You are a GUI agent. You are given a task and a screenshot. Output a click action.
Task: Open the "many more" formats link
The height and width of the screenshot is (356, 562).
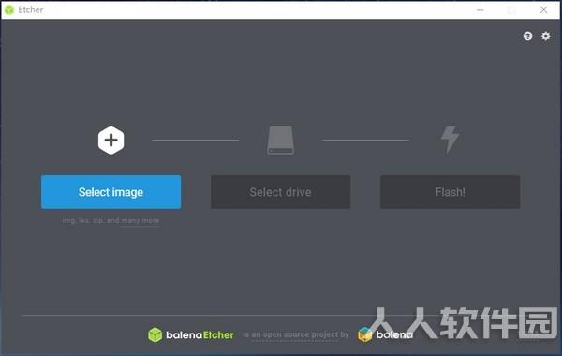140,221
